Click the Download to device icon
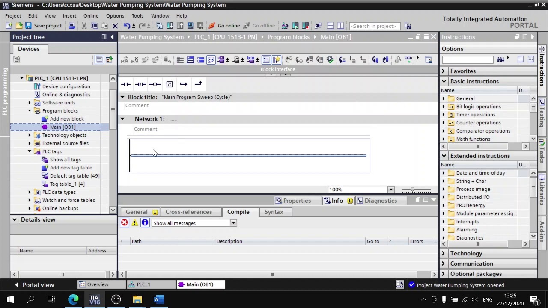The height and width of the screenshot is (308, 548). (x=170, y=26)
